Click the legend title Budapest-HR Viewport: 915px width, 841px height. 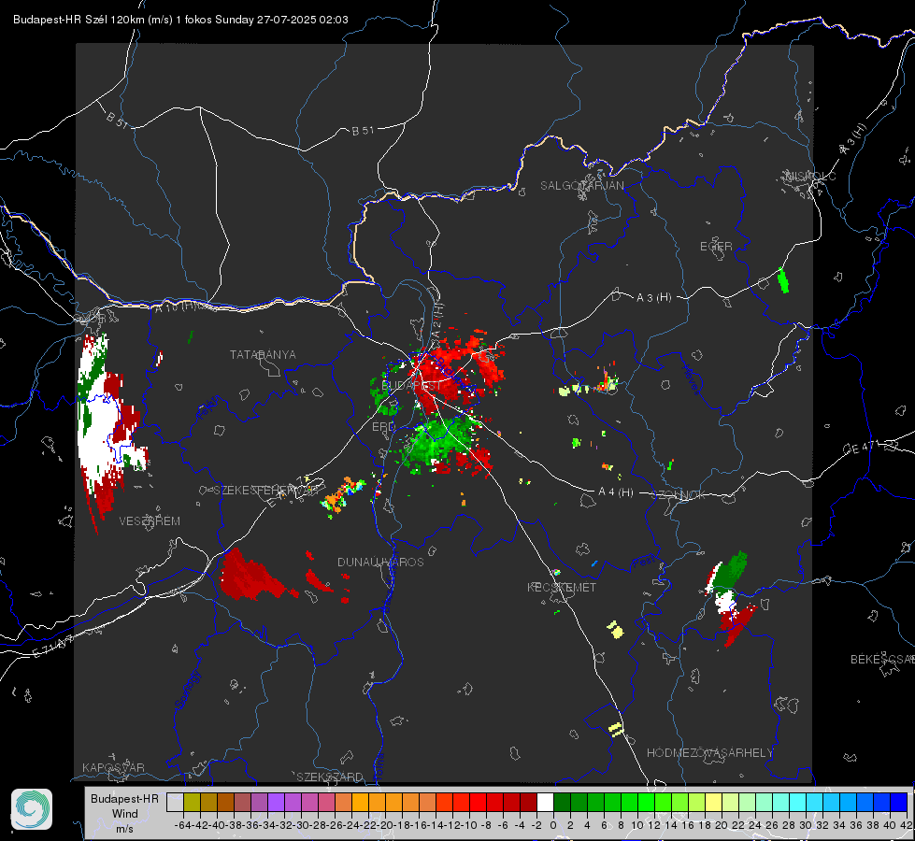[125, 799]
